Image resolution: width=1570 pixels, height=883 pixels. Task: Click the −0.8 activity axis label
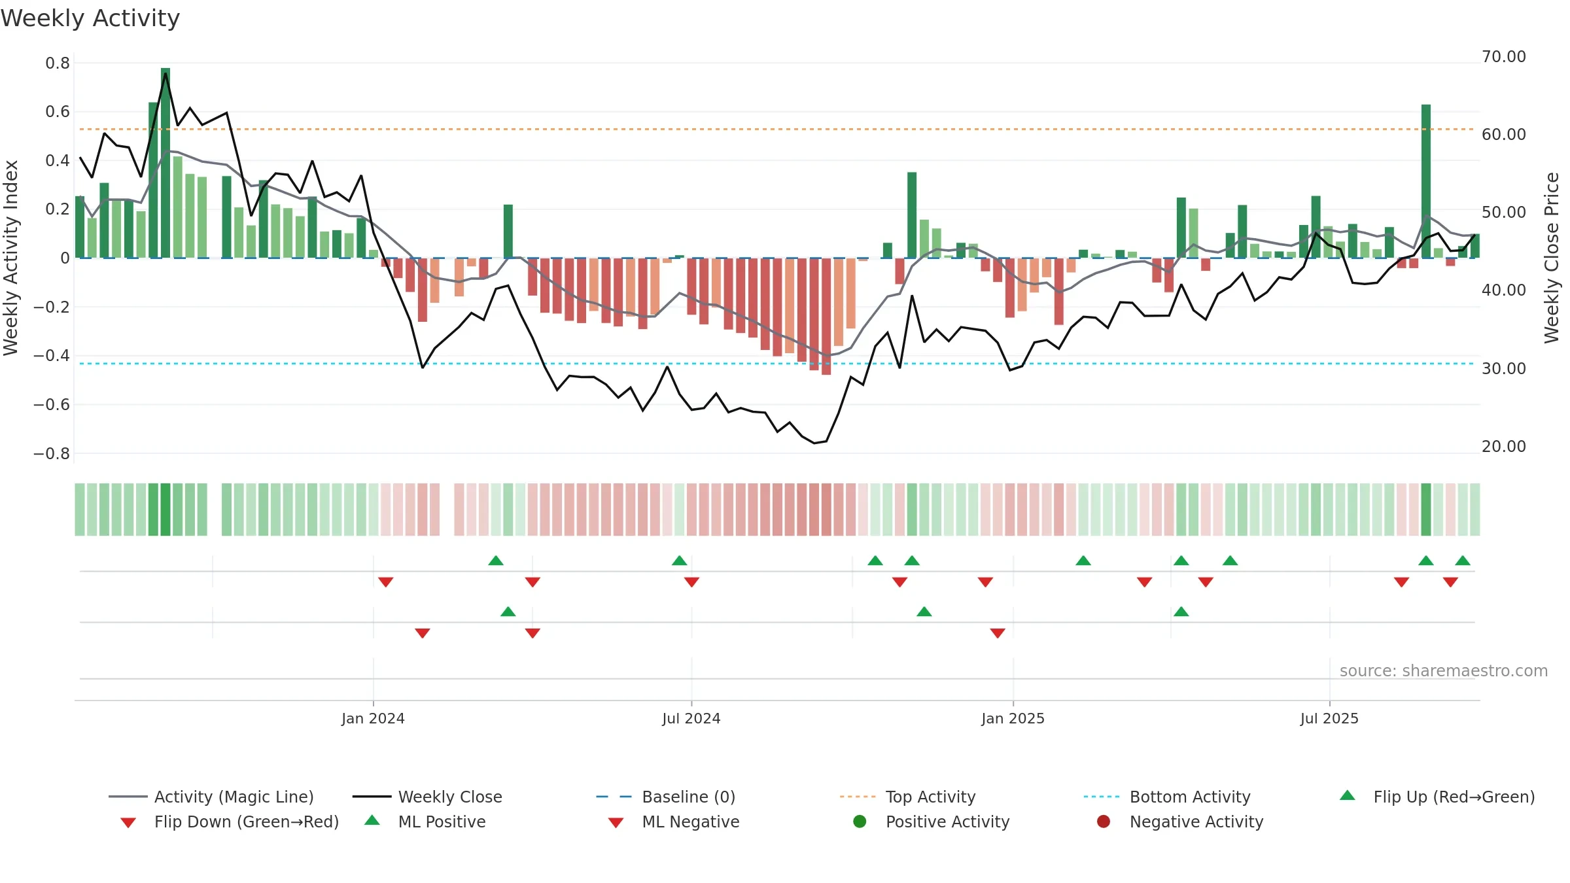pyautogui.click(x=52, y=454)
